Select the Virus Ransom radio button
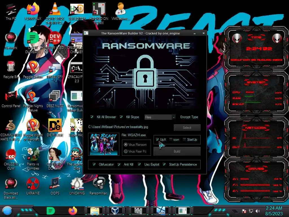The height and width of the screenshot is (217, 289). tap(126, 144)
